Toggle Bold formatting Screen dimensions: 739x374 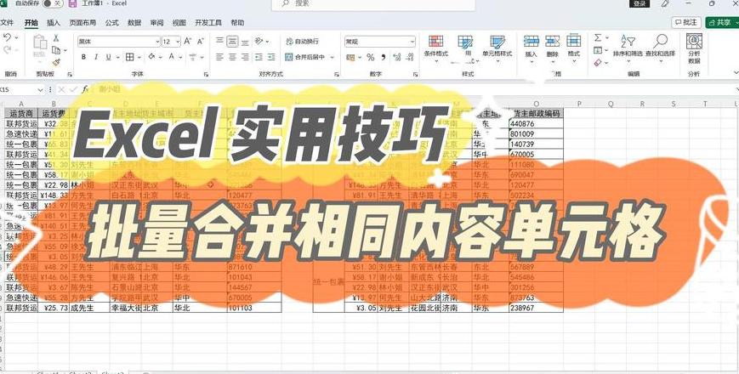(x=83, y=57)
